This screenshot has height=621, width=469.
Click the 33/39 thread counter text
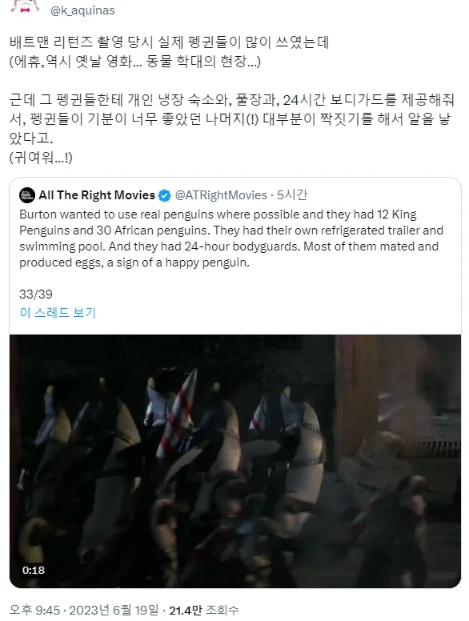pos(36,294)
